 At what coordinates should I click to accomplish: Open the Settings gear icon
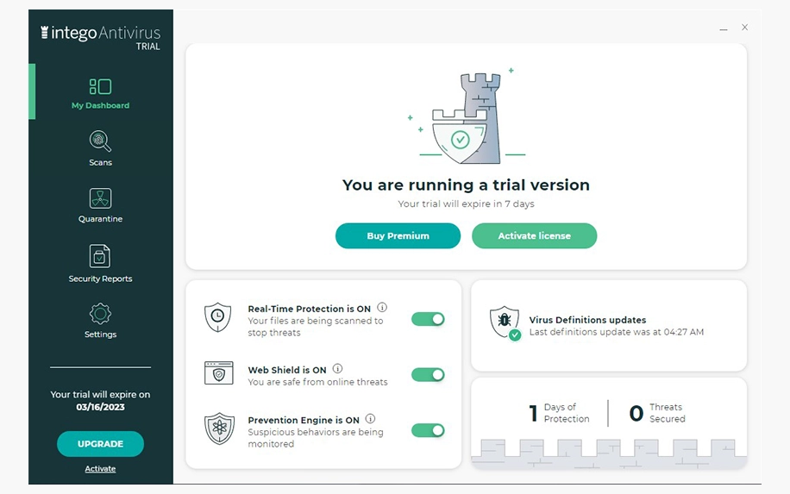tap(100, 314)
